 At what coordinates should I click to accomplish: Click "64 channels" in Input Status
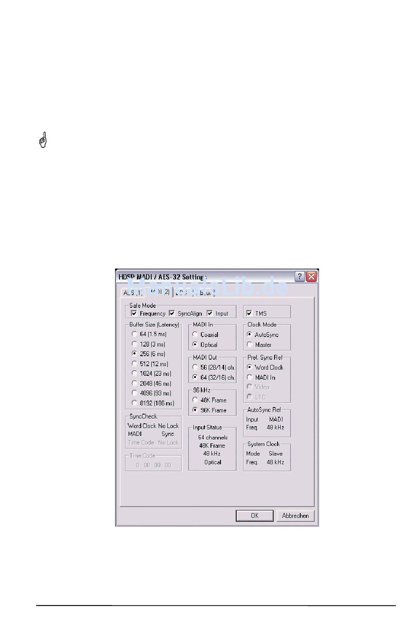[x=213, y=437]
